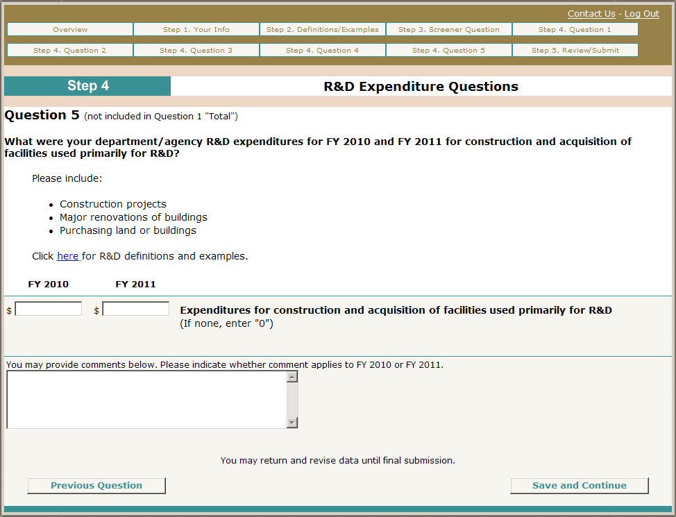Click 'R&D Expenditure Questions' title
The width and height of the screenshot is (676, 517).
(421, 87)
